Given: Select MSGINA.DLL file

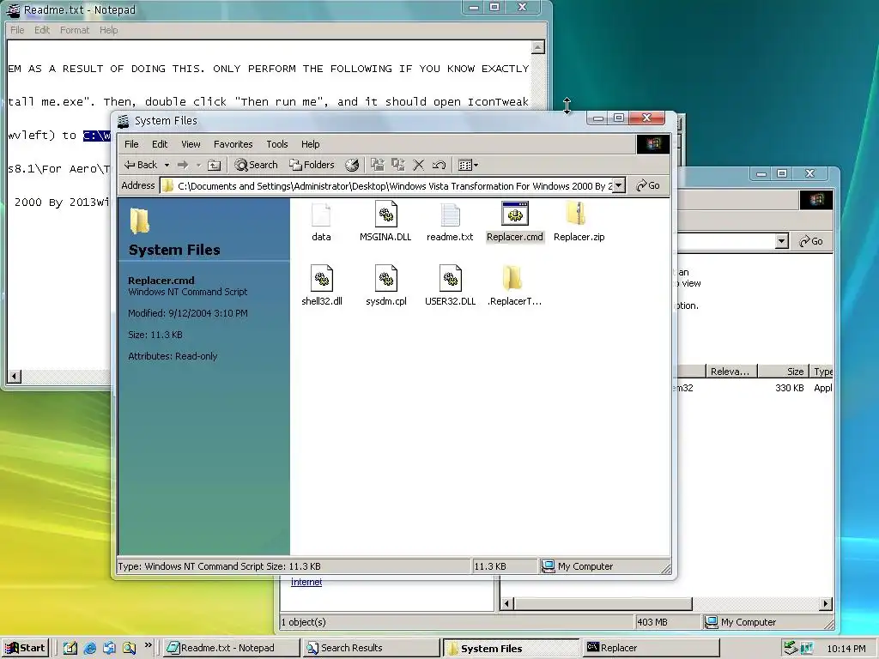Looking at the screenshot, I should coord(385,222).
